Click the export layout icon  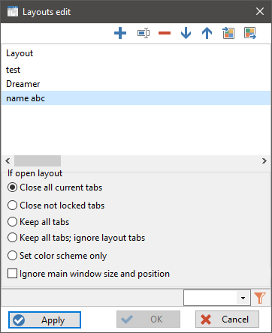coord(250,33)
